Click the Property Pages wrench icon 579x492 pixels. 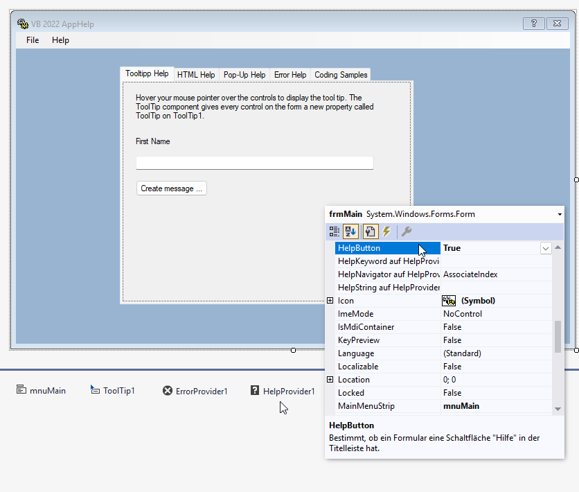point(407,231)
